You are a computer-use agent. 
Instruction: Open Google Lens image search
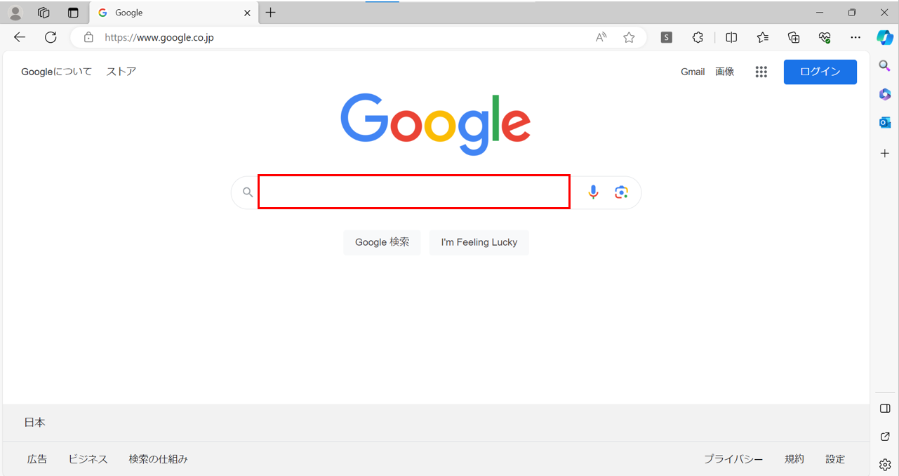621,192
